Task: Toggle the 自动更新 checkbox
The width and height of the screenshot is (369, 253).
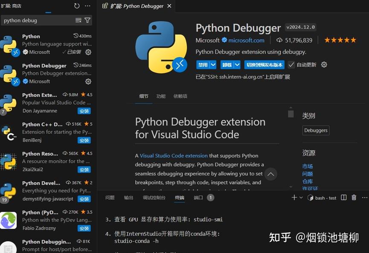Action: pos(291,65)
